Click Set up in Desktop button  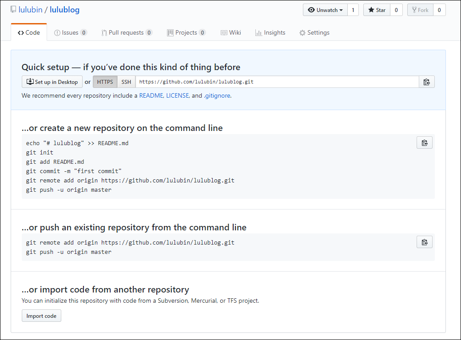pyautogui.click(x=52, y=82)
